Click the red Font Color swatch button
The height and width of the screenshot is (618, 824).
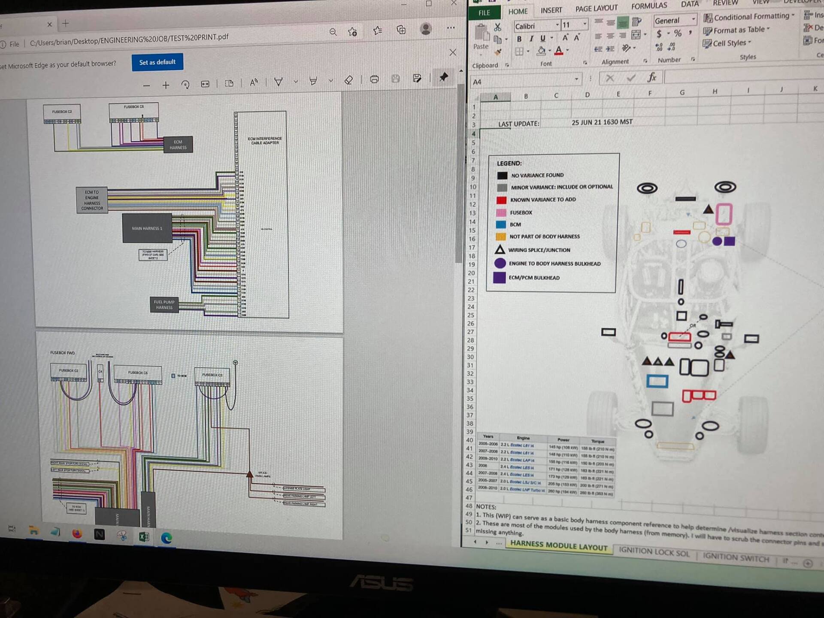pos(558,51)
